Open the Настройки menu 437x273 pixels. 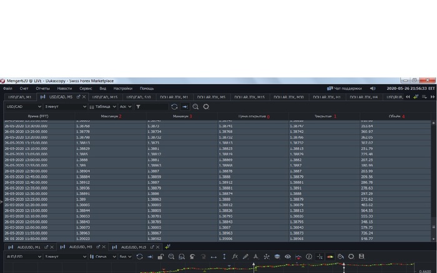click(122, 89)
